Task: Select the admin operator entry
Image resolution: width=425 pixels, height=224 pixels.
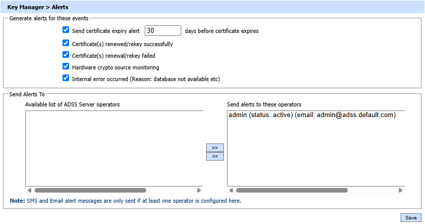Action: point(312,116)
